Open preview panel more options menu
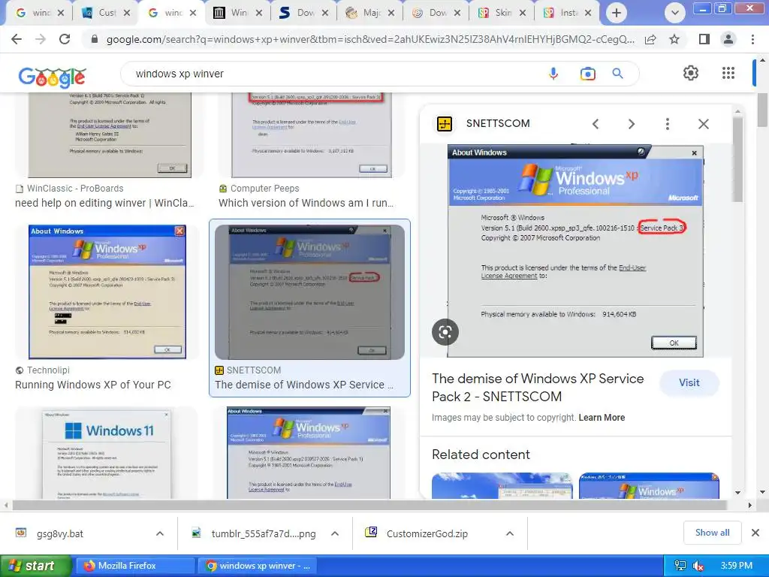The height and width of the screenshot is (577, 769). (x=668, y=124)
